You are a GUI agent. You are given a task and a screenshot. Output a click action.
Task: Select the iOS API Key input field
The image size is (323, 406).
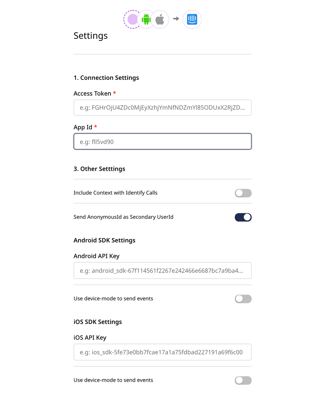pos(163,352)
